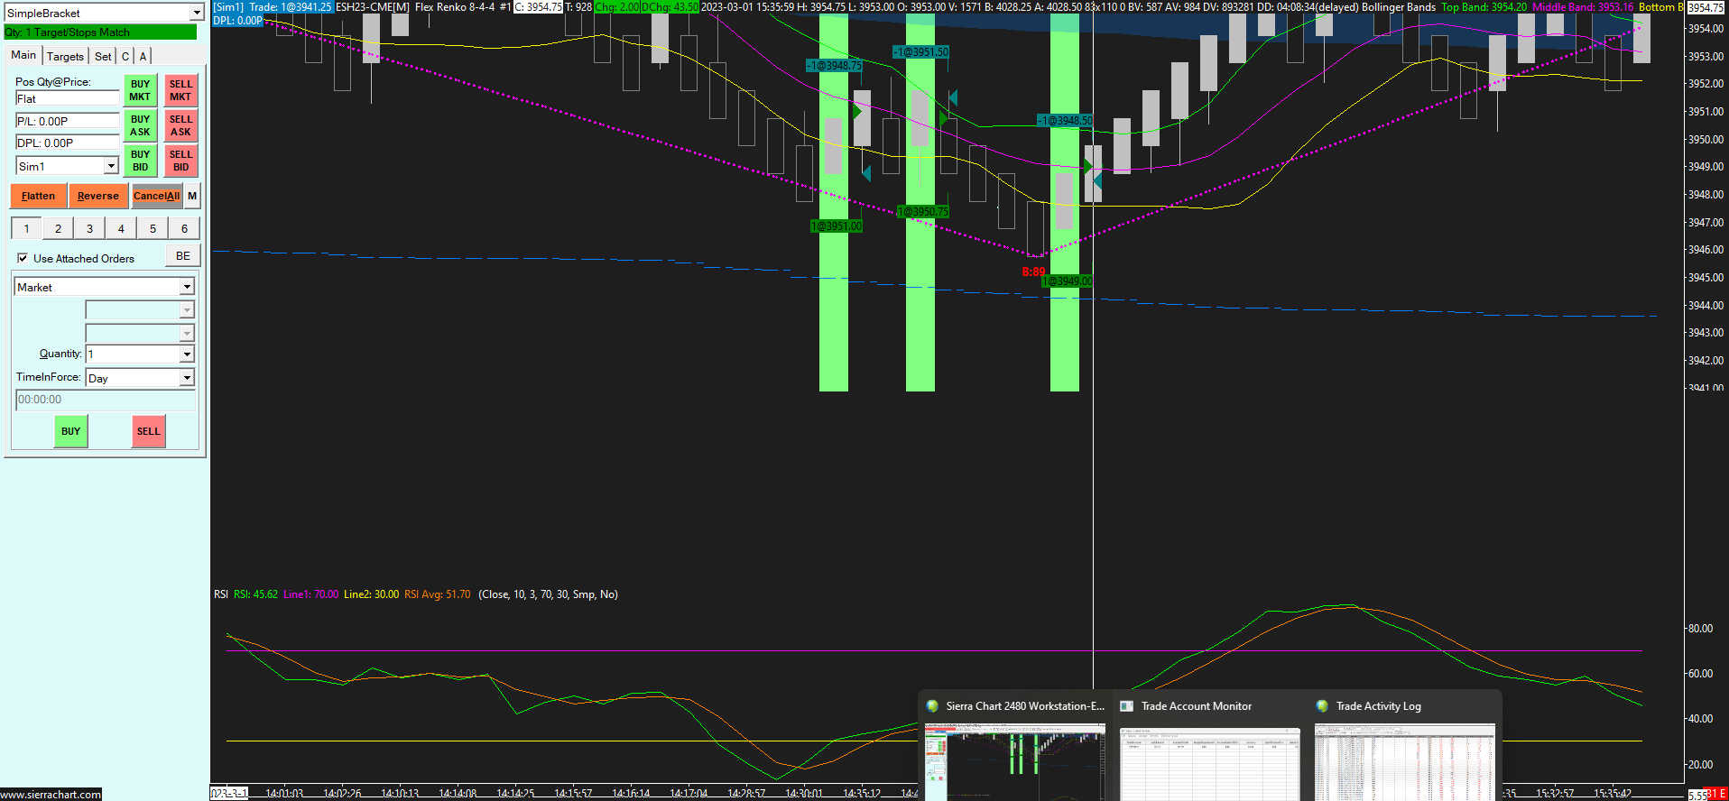Click the Sierra Chart icon in the taskbar preview
1729x801 pixels.
click(932, 706)
